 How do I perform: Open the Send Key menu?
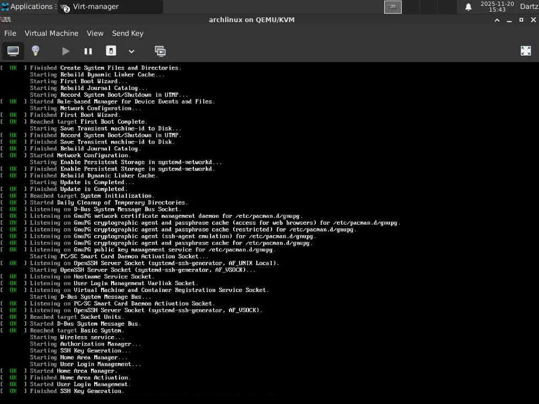point(127,33)
